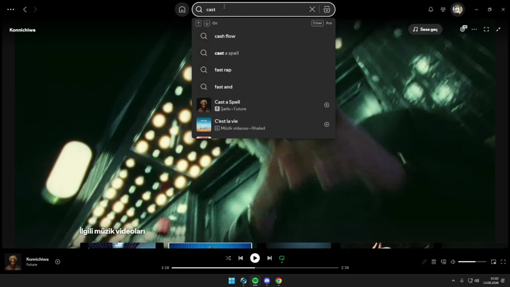510x287 pixels.
Task: Go to the Spotify home page
Action: pyautogui.click(x=182, y=10)
